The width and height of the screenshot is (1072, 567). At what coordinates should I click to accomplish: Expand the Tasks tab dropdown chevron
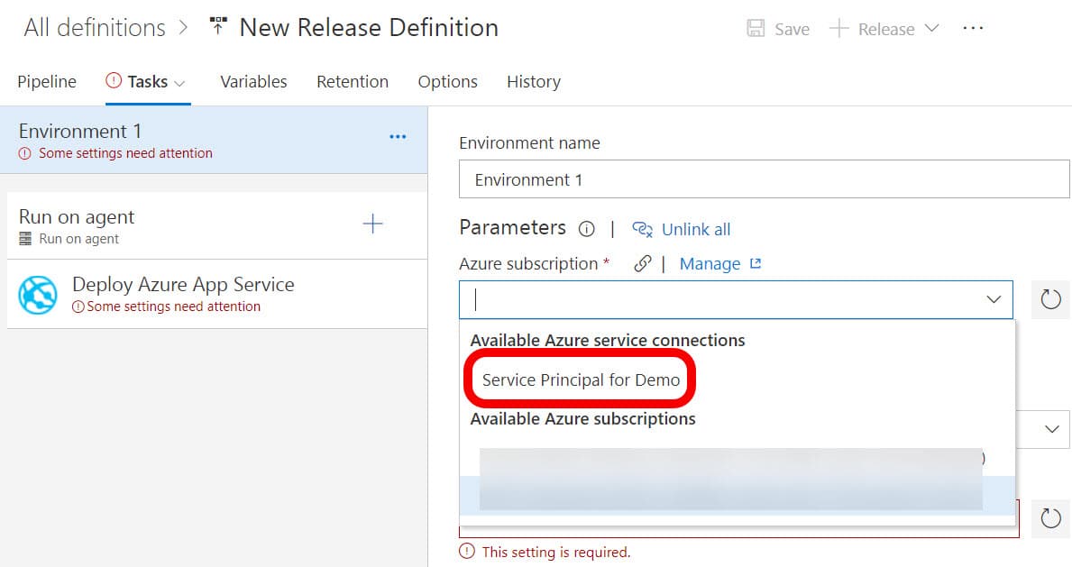(179, 84)
